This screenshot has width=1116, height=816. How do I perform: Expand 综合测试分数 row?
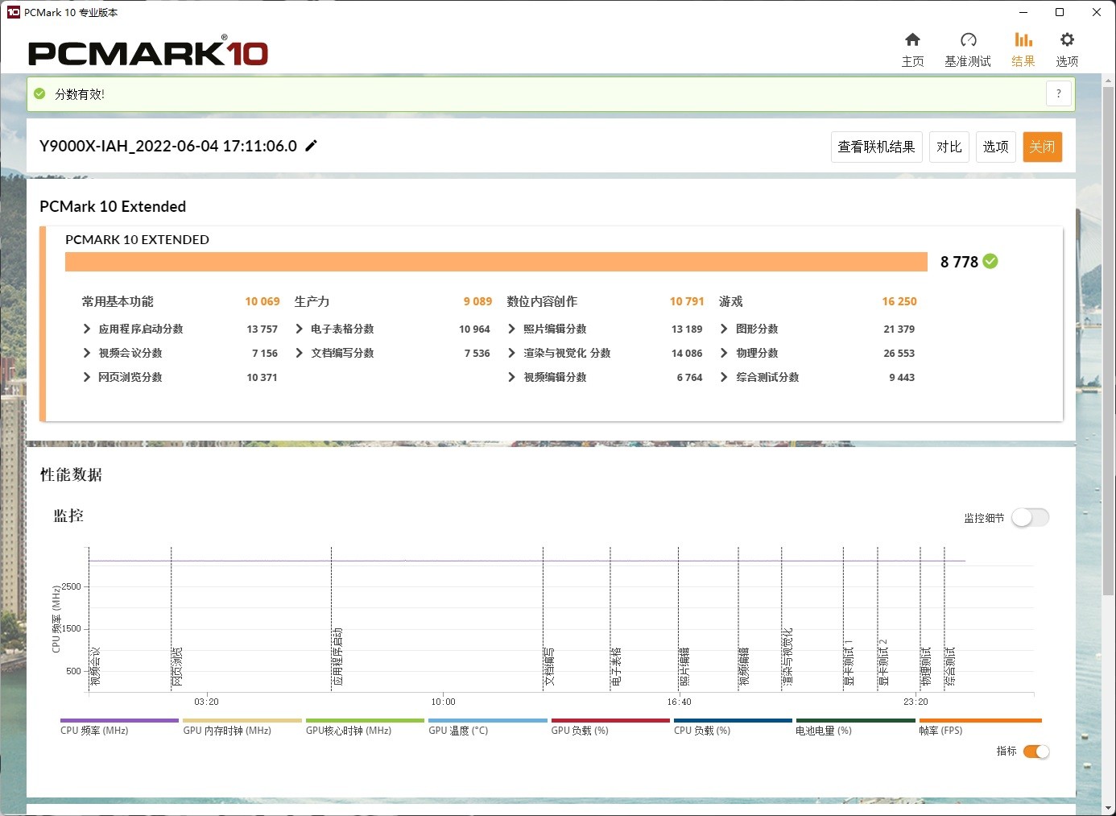tap(725, 377)
